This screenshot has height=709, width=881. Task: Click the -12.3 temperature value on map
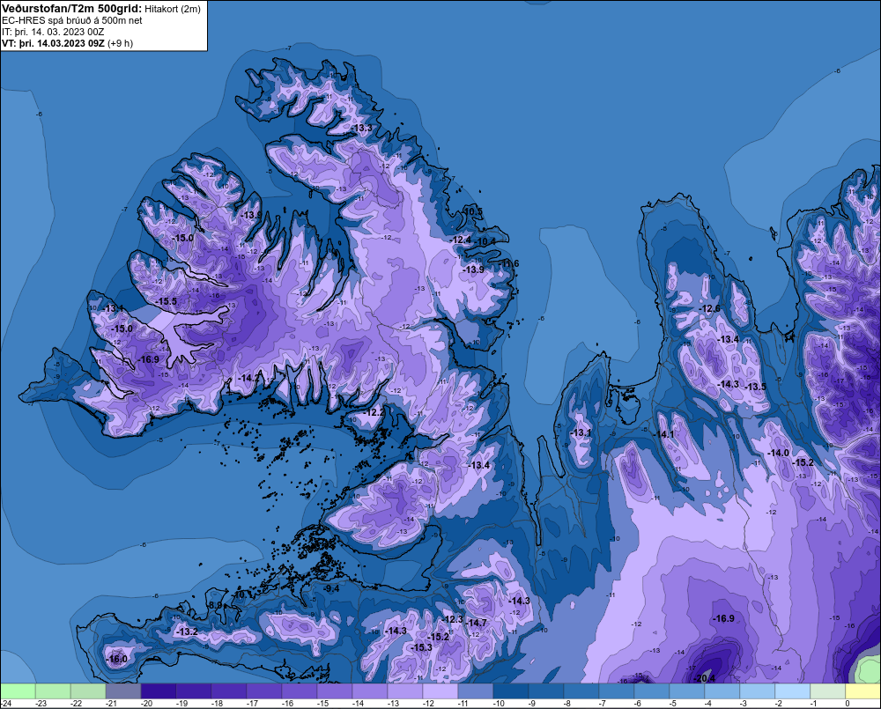453,619
